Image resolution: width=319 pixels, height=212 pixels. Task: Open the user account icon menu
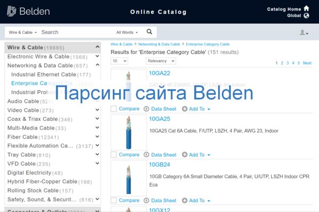304,32
